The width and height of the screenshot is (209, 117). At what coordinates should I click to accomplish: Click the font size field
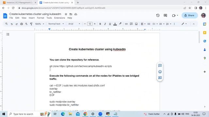click(90, 24)
